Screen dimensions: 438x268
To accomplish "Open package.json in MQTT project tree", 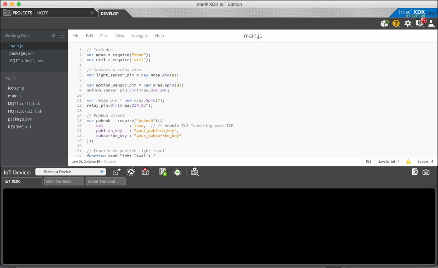I will tap(20, 119).
